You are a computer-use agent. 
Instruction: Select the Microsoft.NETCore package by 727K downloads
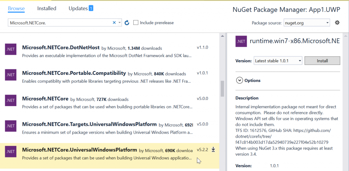click(45, 99)
